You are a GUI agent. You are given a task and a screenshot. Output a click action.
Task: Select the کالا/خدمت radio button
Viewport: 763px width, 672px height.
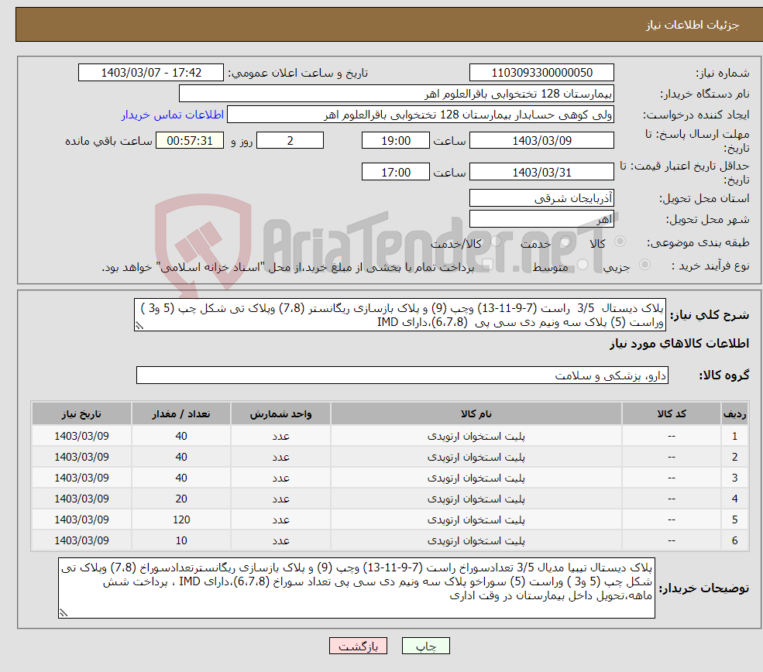click(497, 242)
